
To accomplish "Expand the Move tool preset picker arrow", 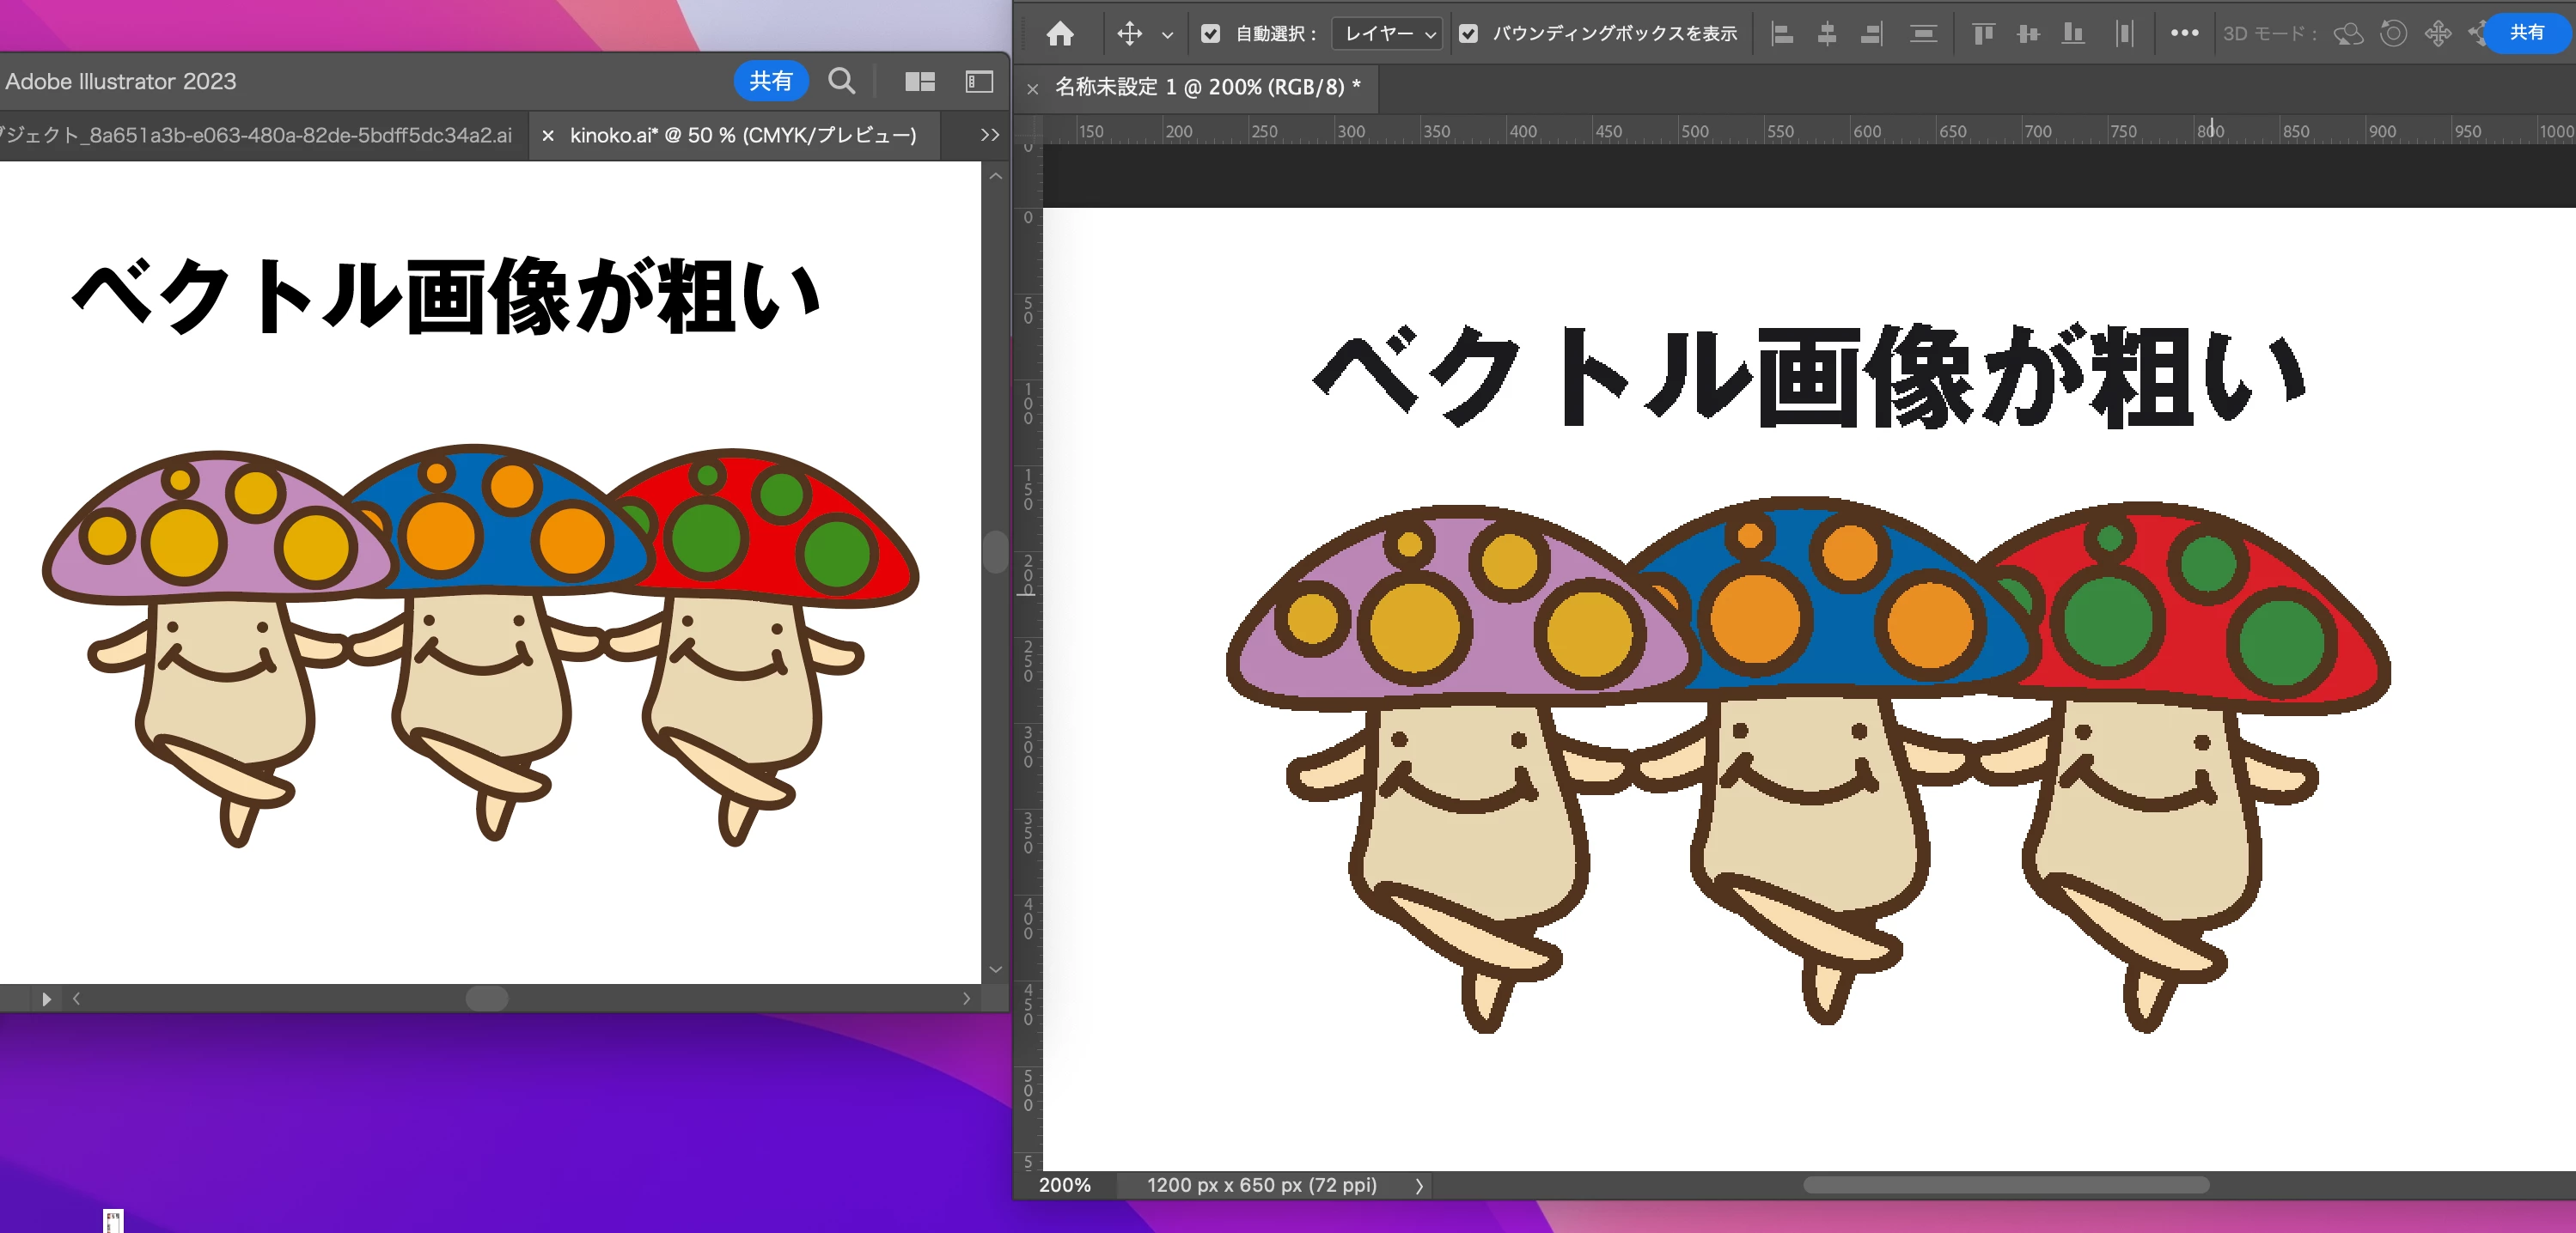I will coord(1167,35).
